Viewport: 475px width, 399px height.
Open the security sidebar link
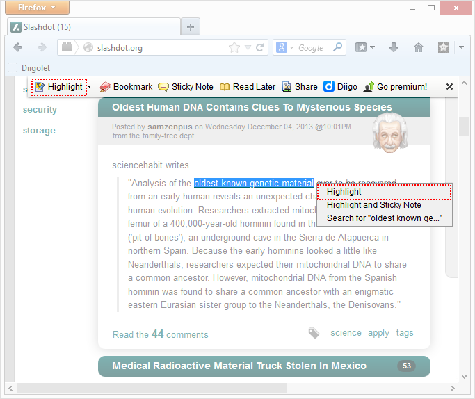[40, 110]
